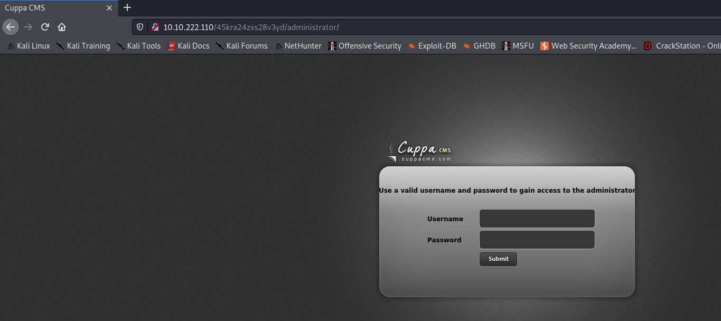Reload the page with refresh icon
721x321 pixels.
45,27
